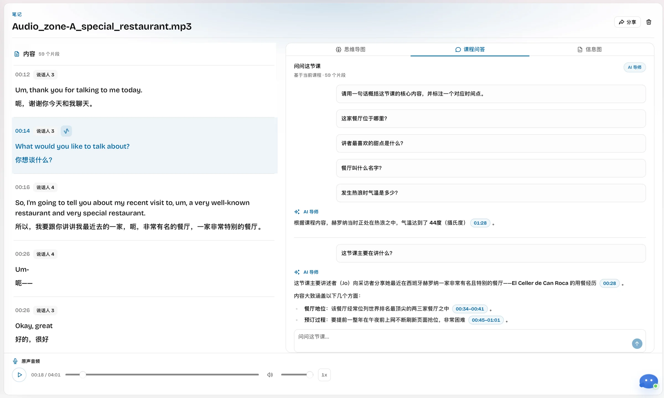Click timestamp 00:16 segment
This screenshot has width=664, height=398.
22,187
